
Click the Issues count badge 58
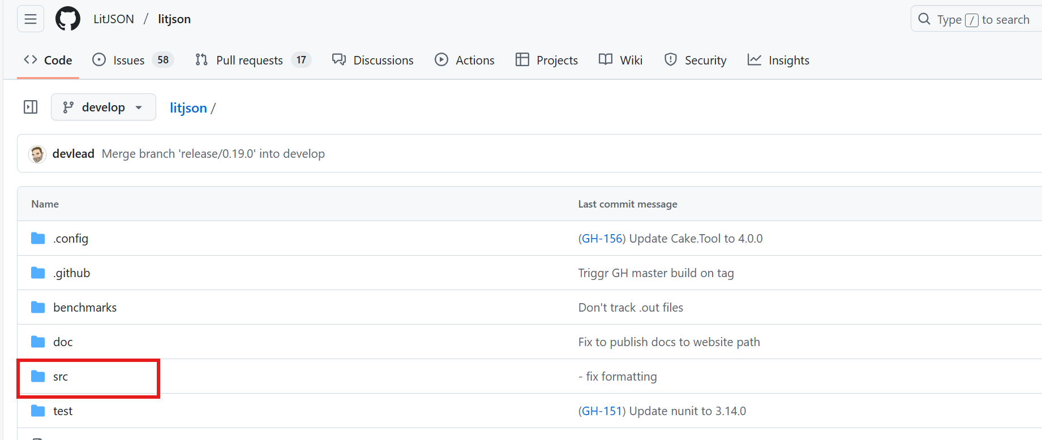pyautogui.click(x=163, y=60)
